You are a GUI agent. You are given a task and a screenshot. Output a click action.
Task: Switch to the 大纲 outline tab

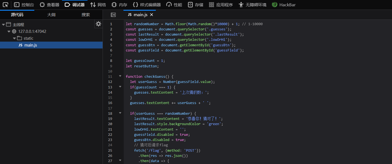51,15
